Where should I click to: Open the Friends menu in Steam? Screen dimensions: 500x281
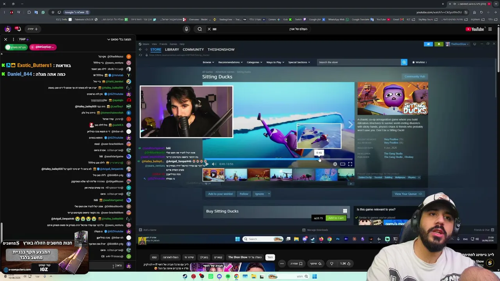[x=163, y=44]
